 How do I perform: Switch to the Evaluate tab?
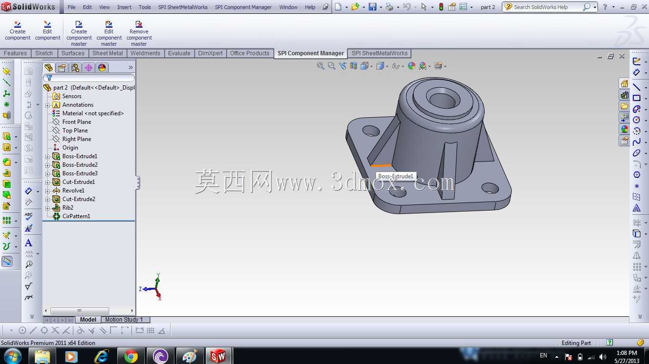179,53
